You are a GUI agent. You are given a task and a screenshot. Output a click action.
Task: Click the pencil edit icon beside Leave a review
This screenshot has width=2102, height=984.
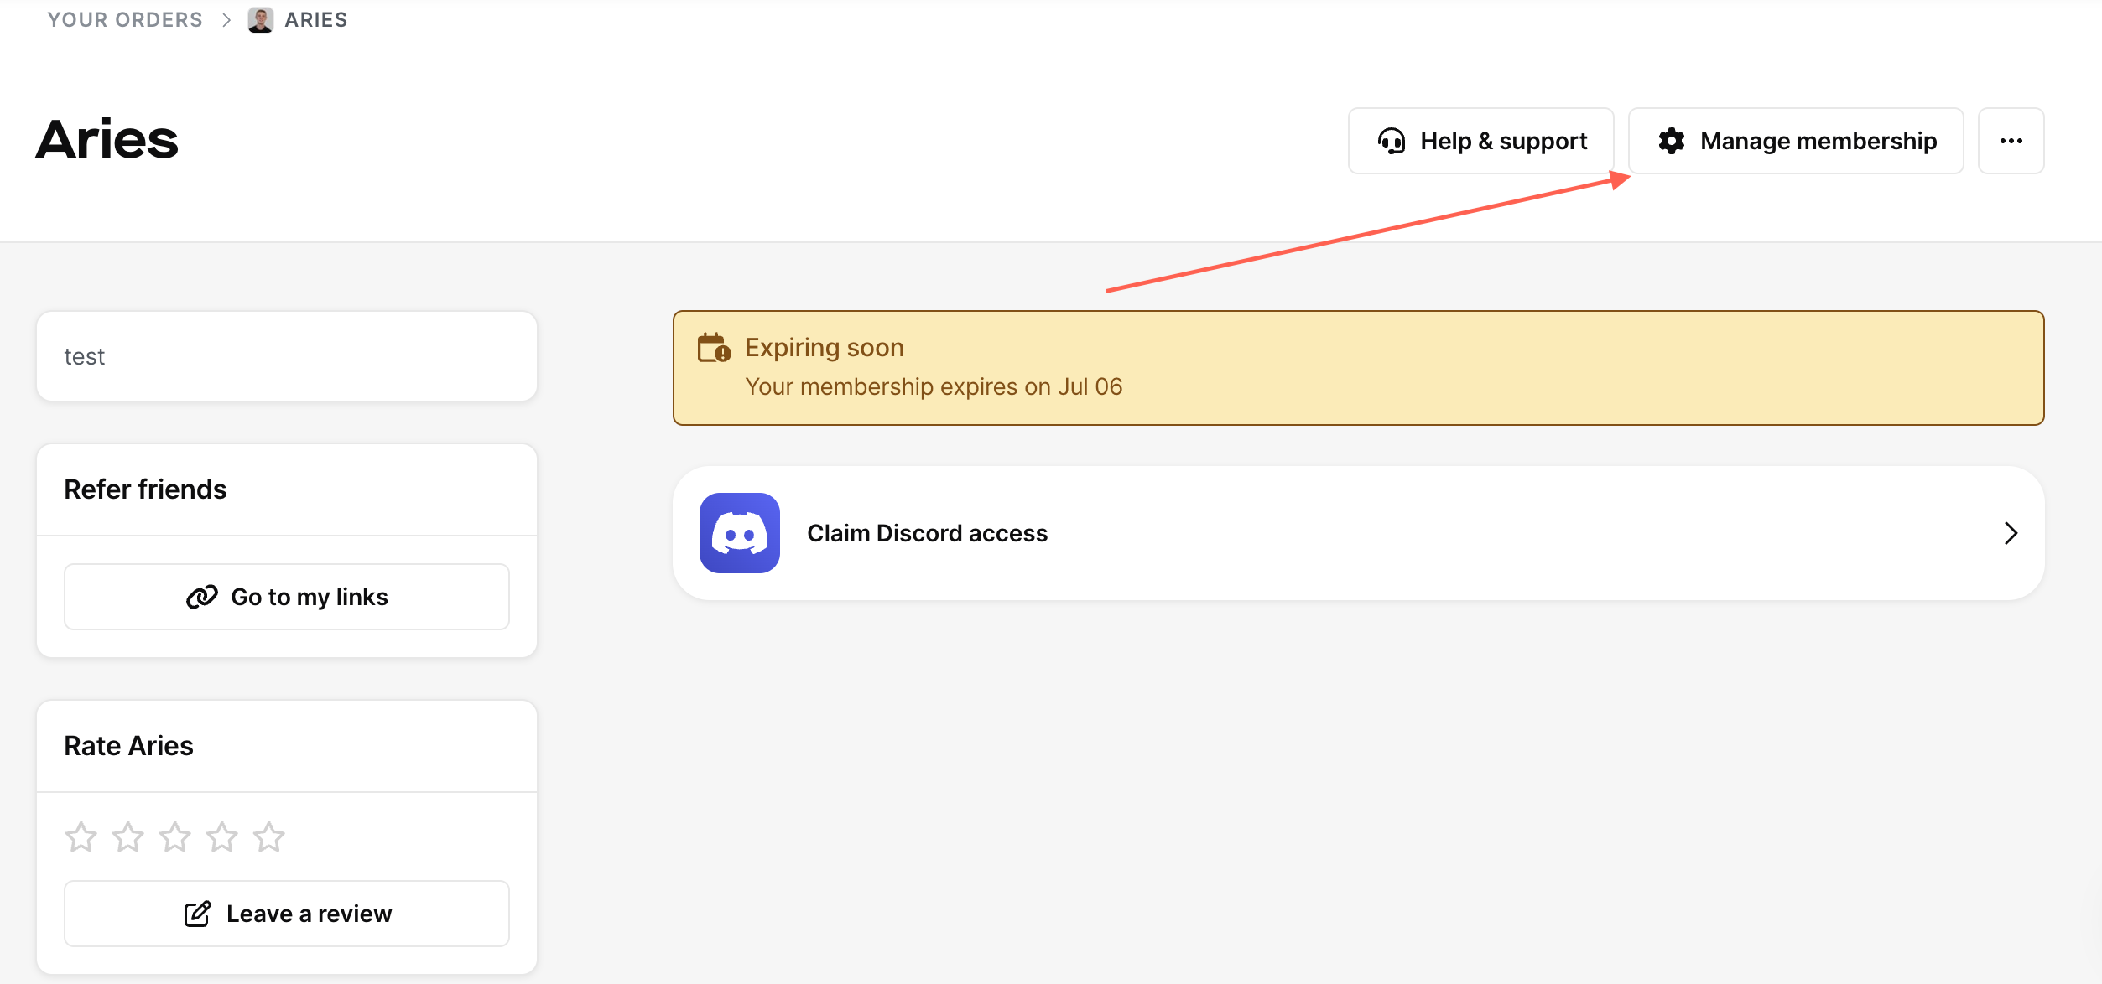point(197,914)
